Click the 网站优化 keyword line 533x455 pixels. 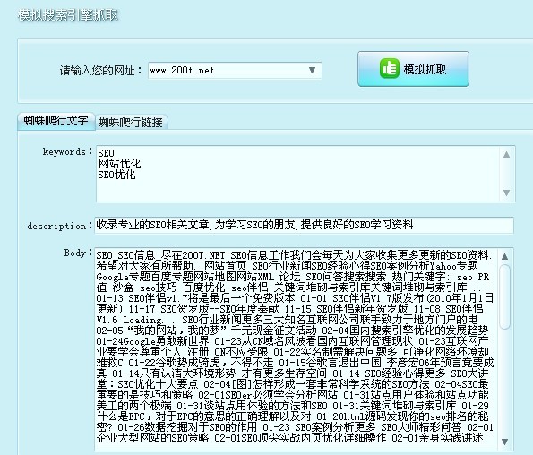click(119, 164)
